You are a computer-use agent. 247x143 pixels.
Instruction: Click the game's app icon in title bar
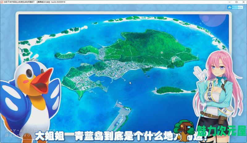click(2, 2)
